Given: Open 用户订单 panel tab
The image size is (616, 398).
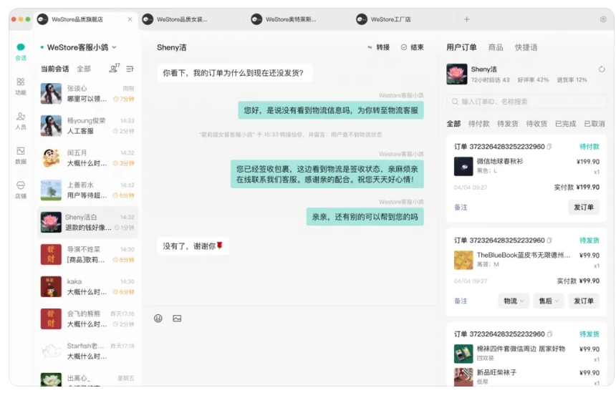Looking at the screenshot, I should pyautogui.click(x=461, y=47).
